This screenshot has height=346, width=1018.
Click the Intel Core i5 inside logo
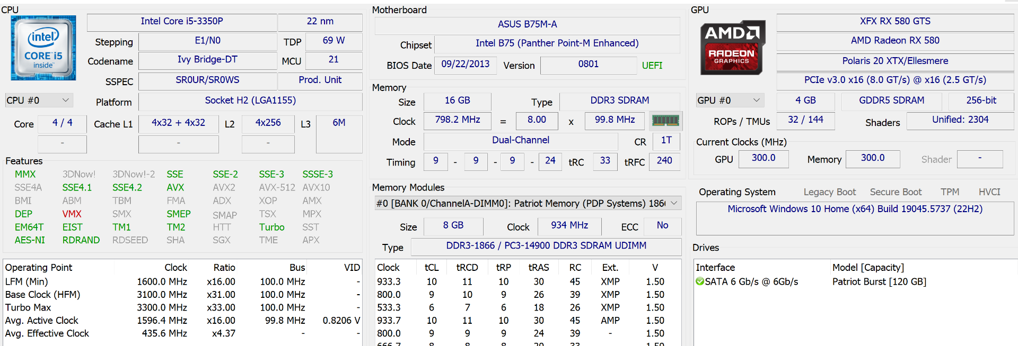coord(43,48)
